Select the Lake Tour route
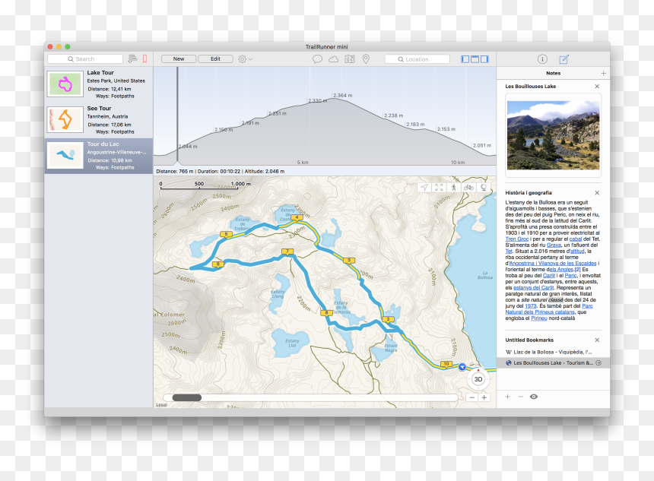The image size is (654, 481). 99,84
